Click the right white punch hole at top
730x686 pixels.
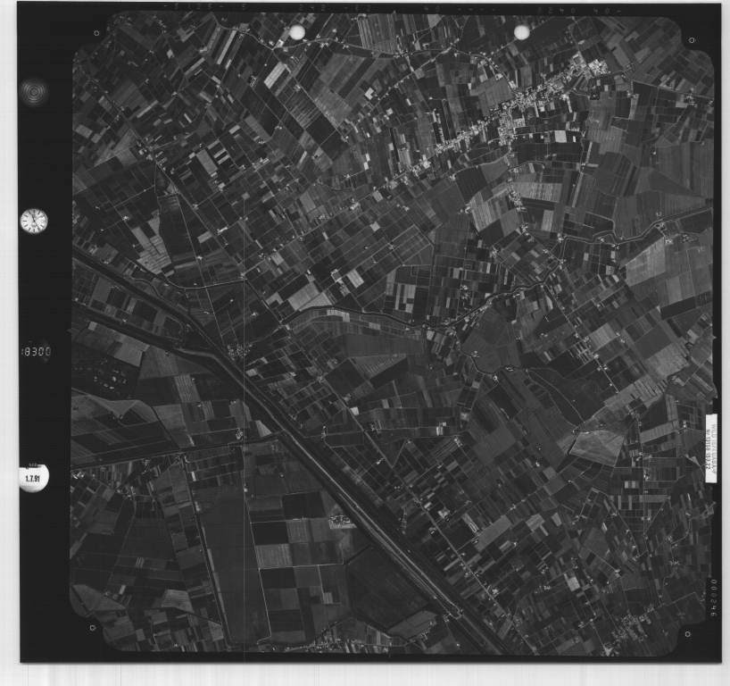click(x=522, y=32)
